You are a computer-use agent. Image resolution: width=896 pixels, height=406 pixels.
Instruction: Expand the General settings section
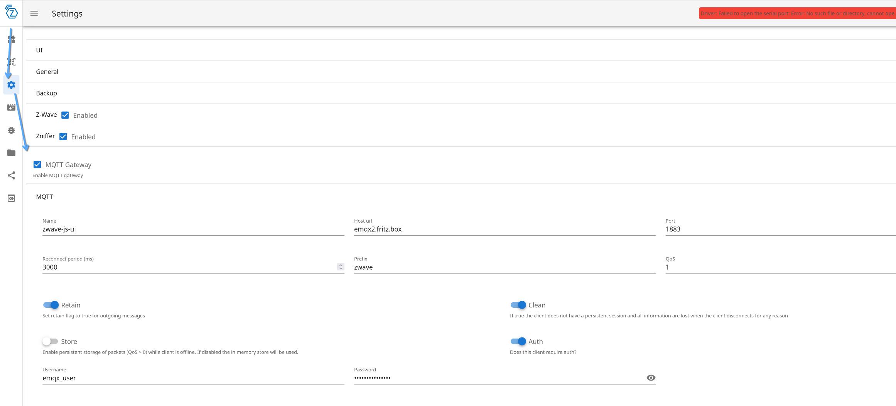[47, 72]
